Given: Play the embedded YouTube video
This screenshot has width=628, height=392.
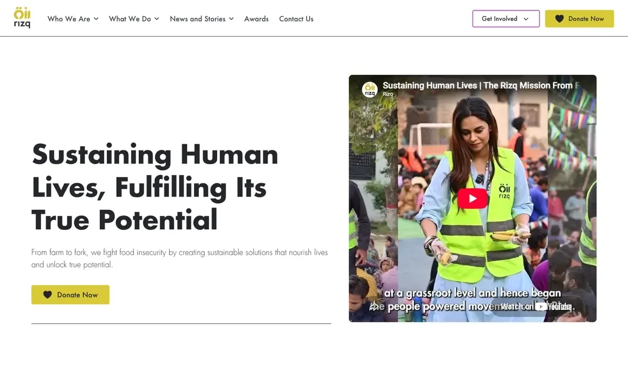Looking at the screenshot, I should coord(473,198).
